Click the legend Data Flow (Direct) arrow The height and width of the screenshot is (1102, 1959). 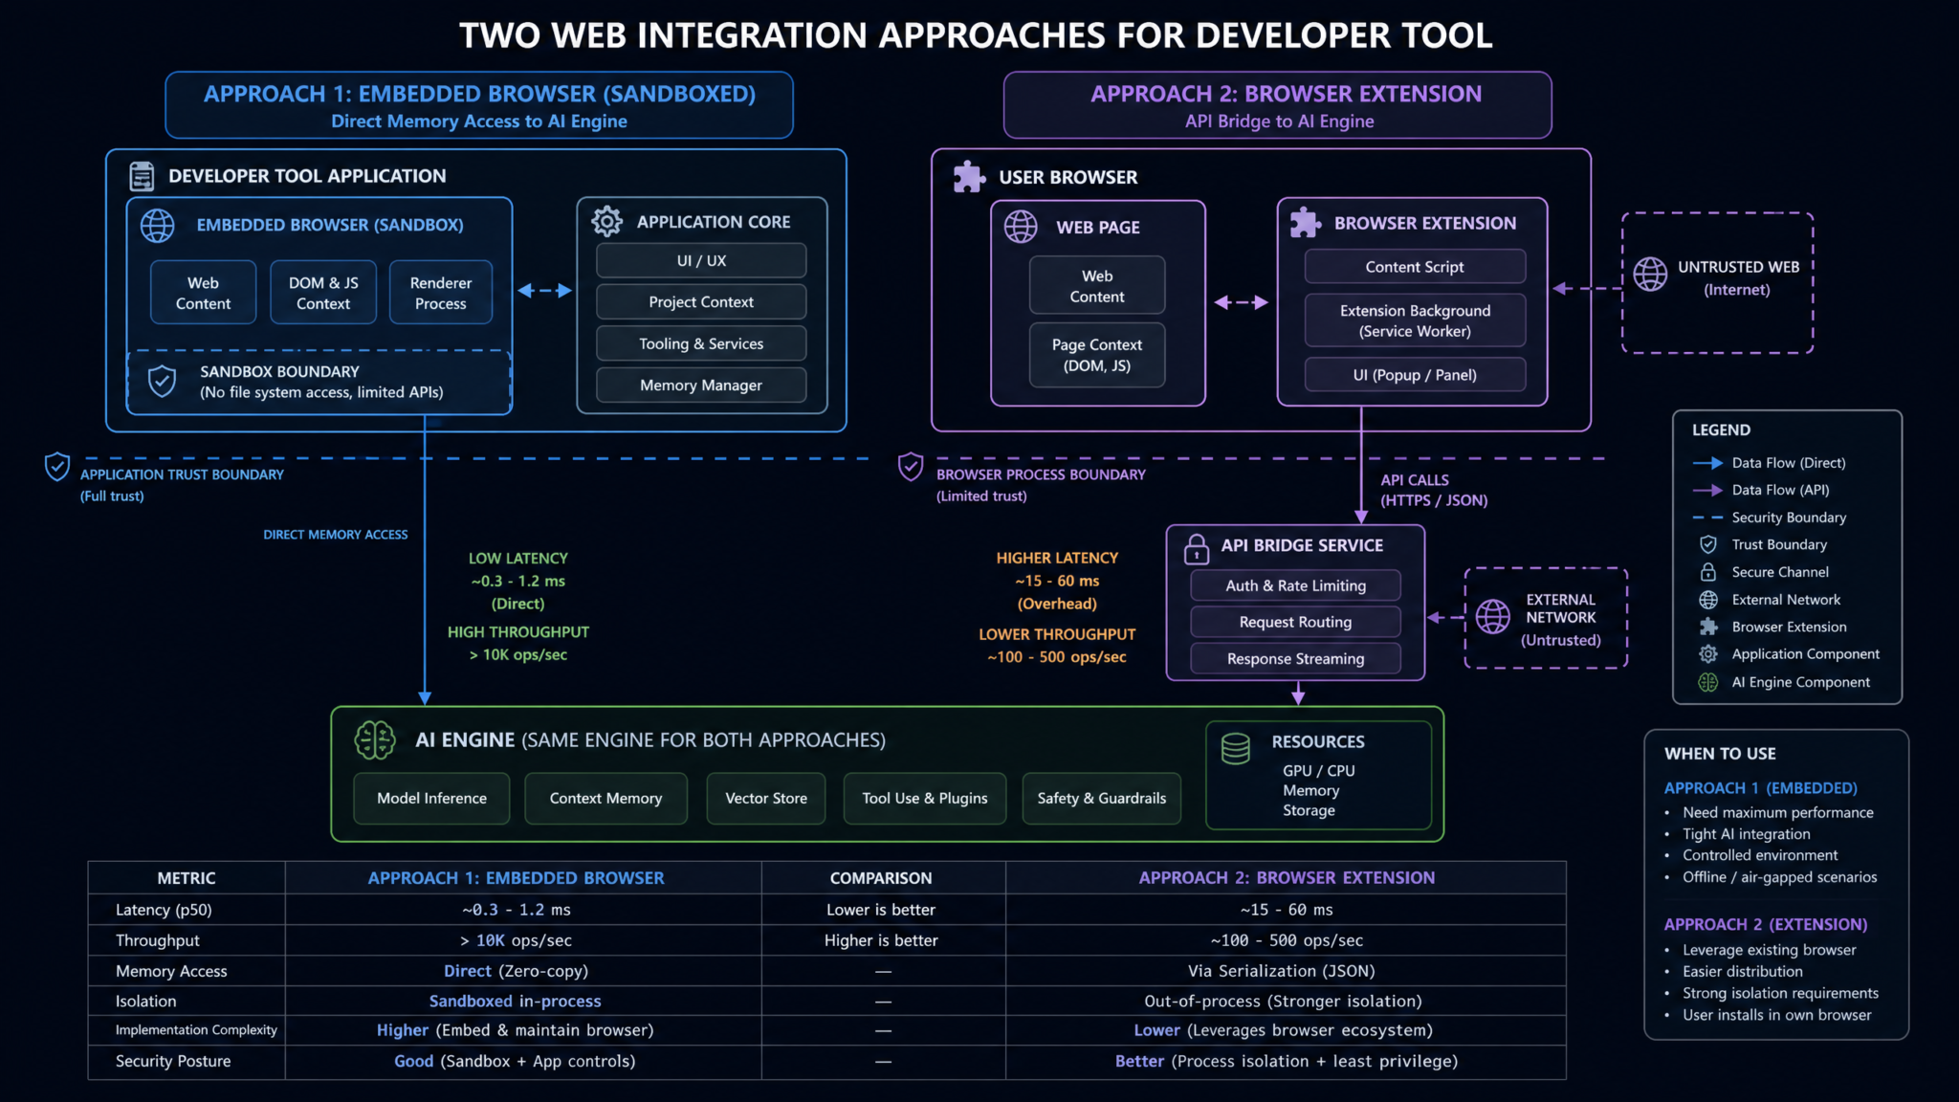[x=1707, y=463]
